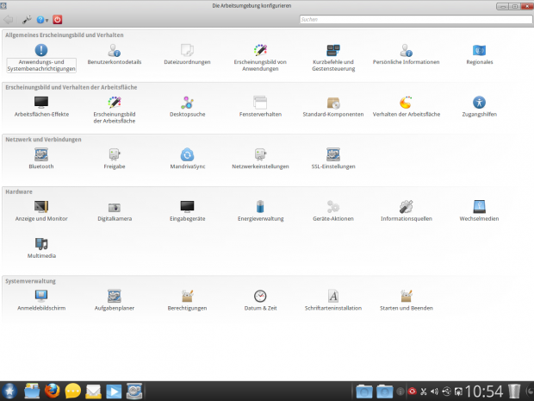The height and width of the screenshot is (401, 534).
Task: Open Verhalten der Arbeitsfläche
Action: coord(406,106)
